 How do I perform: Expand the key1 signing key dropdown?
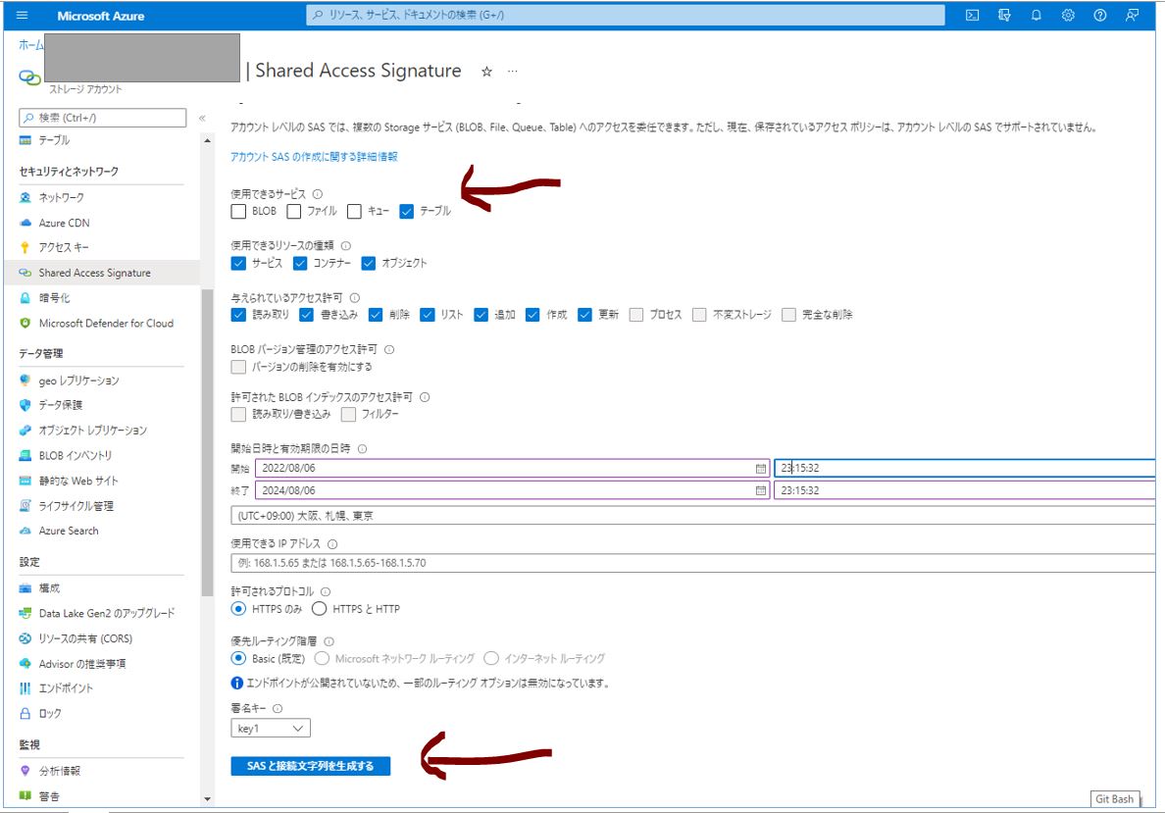pos(271,728)
